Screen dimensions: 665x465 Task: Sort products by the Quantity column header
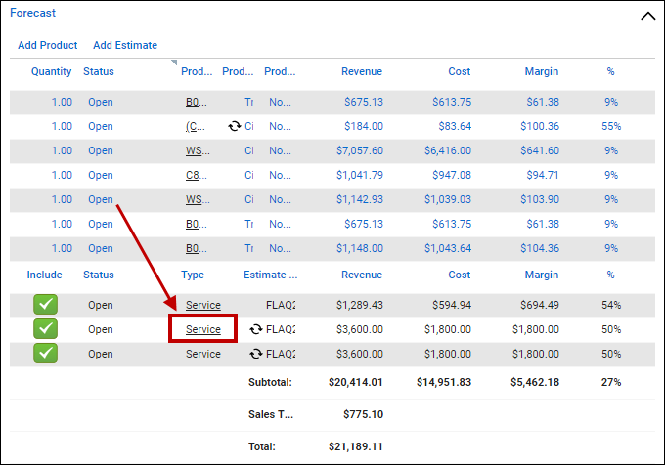[x=51, y=71]
